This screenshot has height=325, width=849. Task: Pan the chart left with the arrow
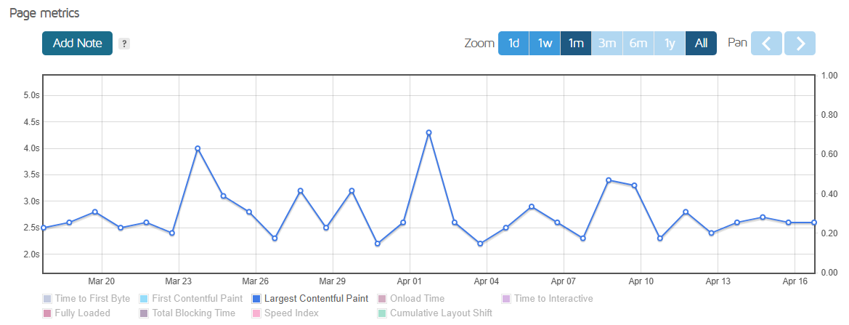pos(766,44)
